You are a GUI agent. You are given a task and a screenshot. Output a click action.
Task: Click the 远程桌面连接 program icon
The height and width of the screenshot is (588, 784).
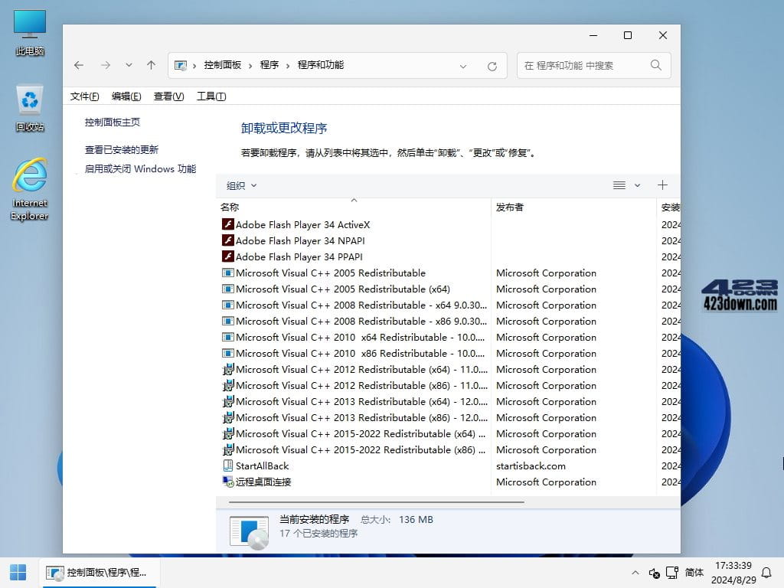click(228, 482)
